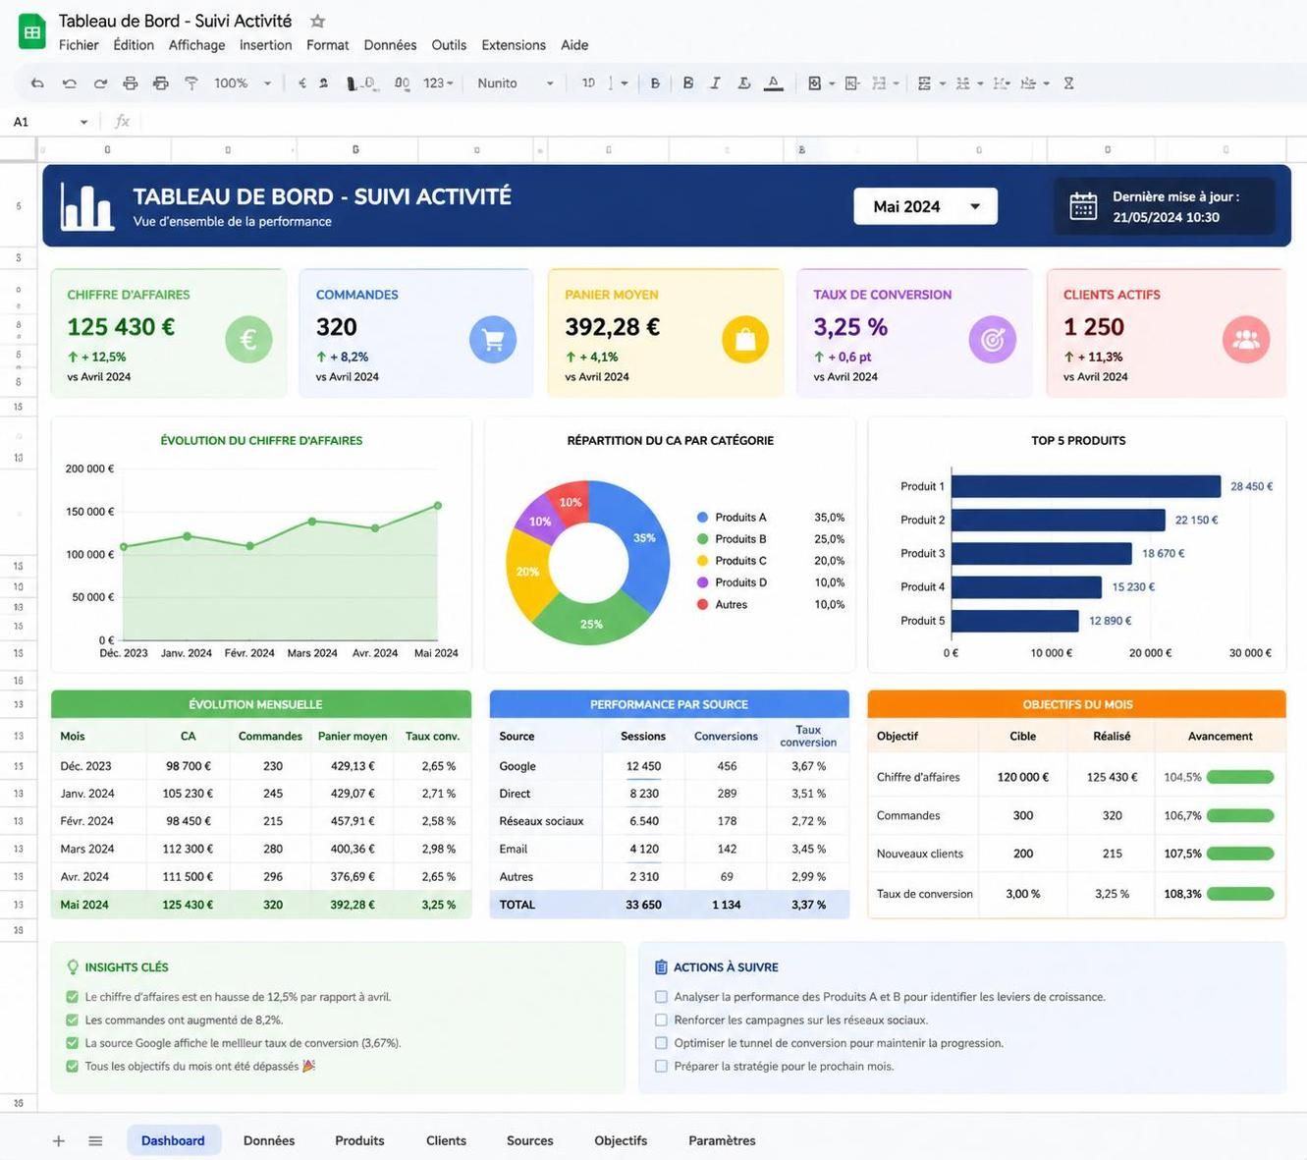Screen dimensions: 1307x1160
Task: Uncheck the source Google insight checkbox
Action: (72, 1043)
